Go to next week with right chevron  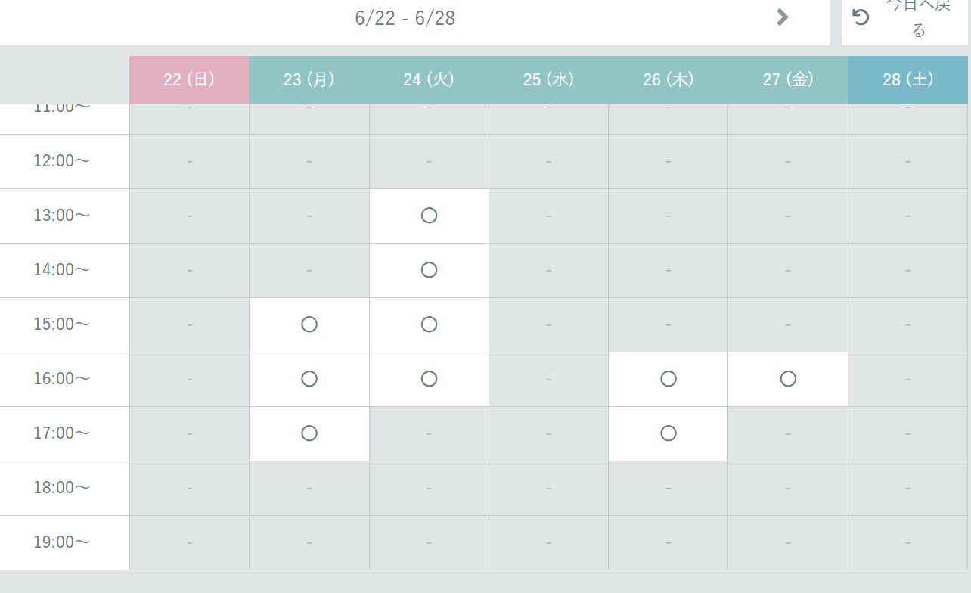click(x=783, y=17)
